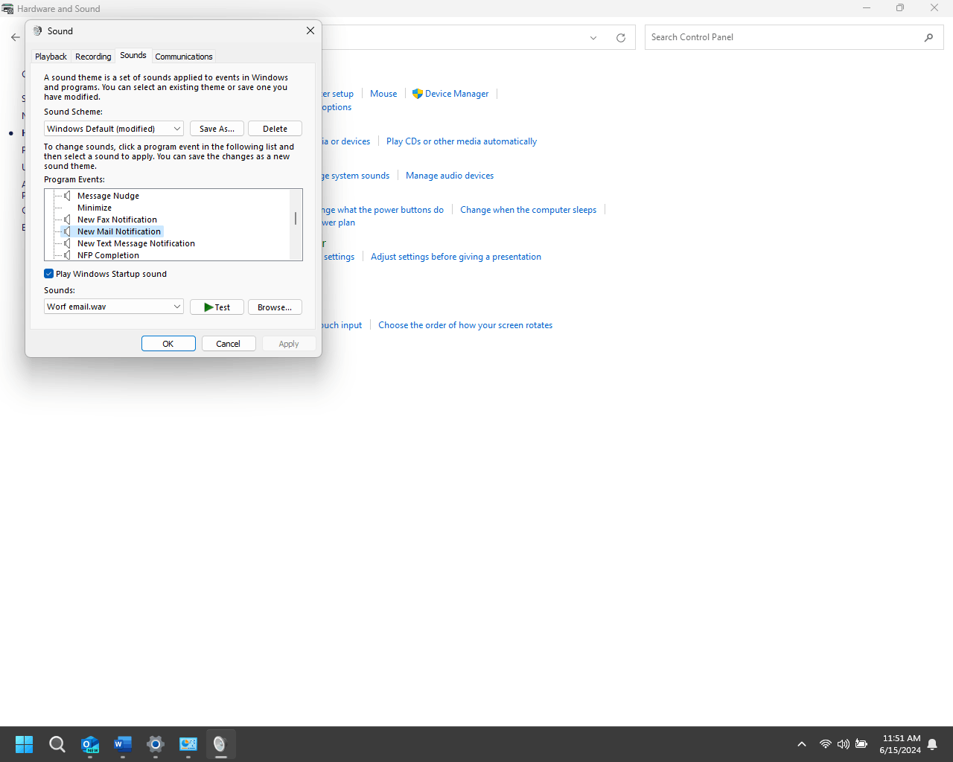The image size is (953, 762).
Task: Open the address bar dropdown chevron
Action: pyautogui.click(x=593, y=37)
